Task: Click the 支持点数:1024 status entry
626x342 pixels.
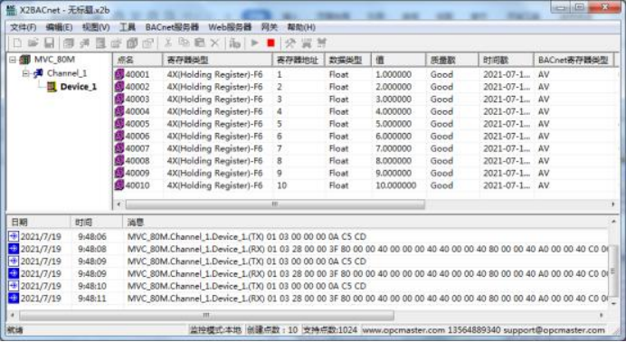Action: pos(330,329)
